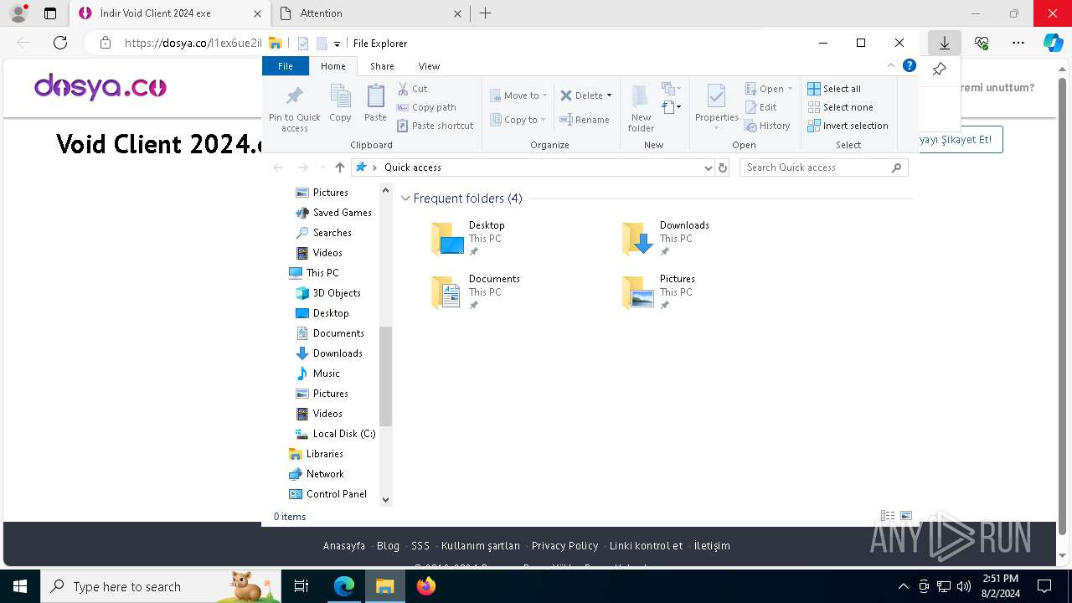Open File Explorer Help question mark icon
The height and width of the screenshot is (603, 1072).
[910, 65]
